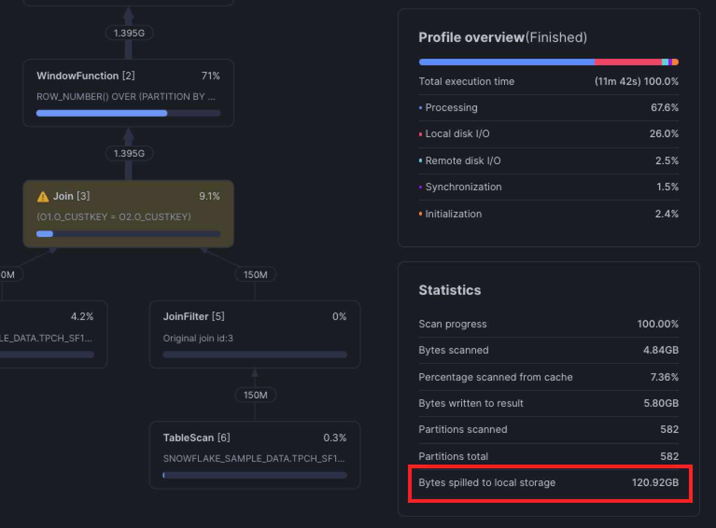Click the orange segment of the execution time bar
Image resolution: width=716 pixels, height=528 pixels.
pos(675,61)
